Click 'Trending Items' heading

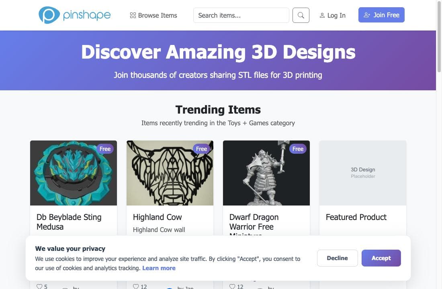[x=218, y=110]
